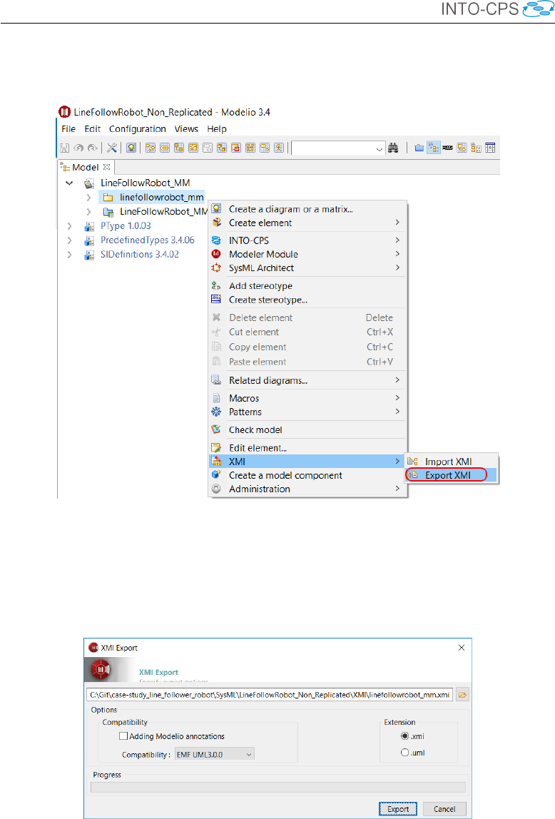Open the Create element submenu

tap(307, 223)
